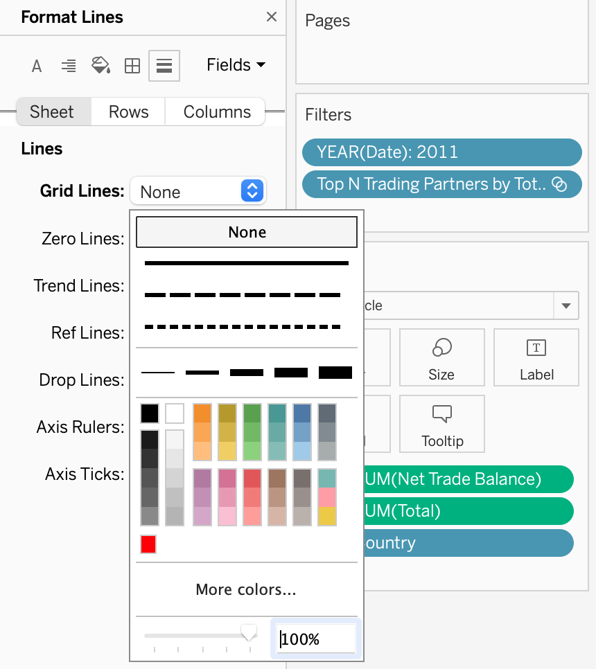Viewport: 596px width, 669px height.
Task: Click the opacity percentage input field
Action: pyautogui.click(x=316, y=639)
